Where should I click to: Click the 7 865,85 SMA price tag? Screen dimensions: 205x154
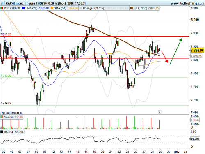196,56
